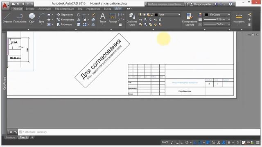Open the Лист ribbon tab

click(118, 9)
